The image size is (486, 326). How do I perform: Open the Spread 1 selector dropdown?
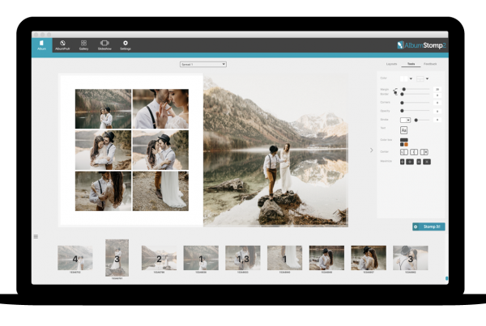(203, 65)
